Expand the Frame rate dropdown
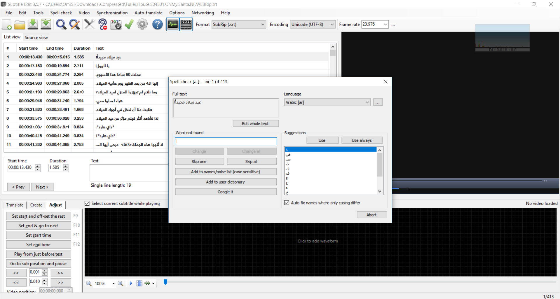Viewport: 560px width, 299px height. pyautogui.click(x=385, y=25)
